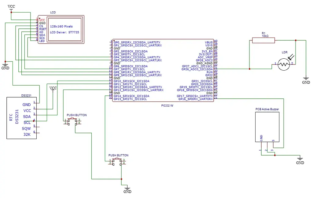Click the 'GP15_SPI1TX_I2C1SCL' pin label

[130, 99]
